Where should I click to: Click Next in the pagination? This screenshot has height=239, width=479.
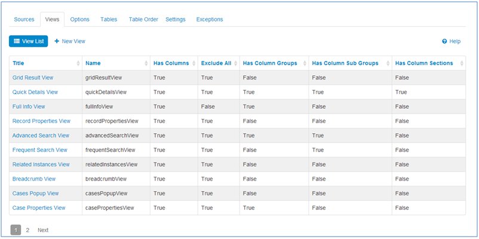point(43,230)
